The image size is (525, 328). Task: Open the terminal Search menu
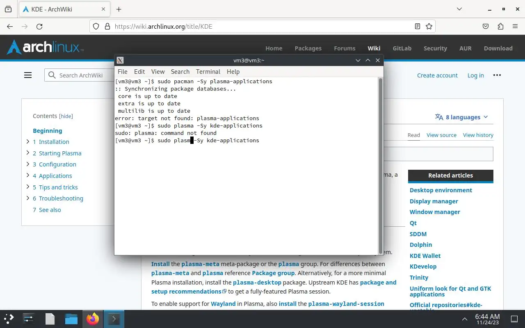(180, 71)
